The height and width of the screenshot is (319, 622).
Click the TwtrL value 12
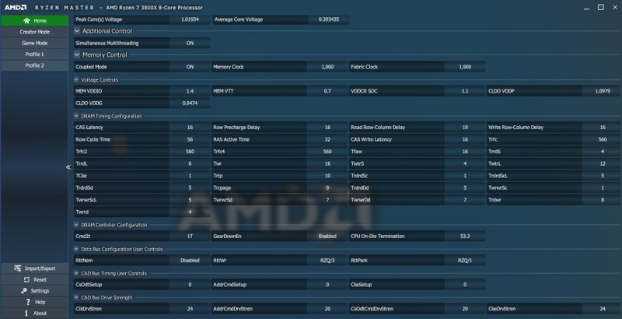coord(603,163)
